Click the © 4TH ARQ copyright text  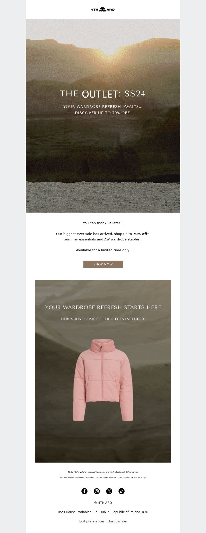click(103, 503)
